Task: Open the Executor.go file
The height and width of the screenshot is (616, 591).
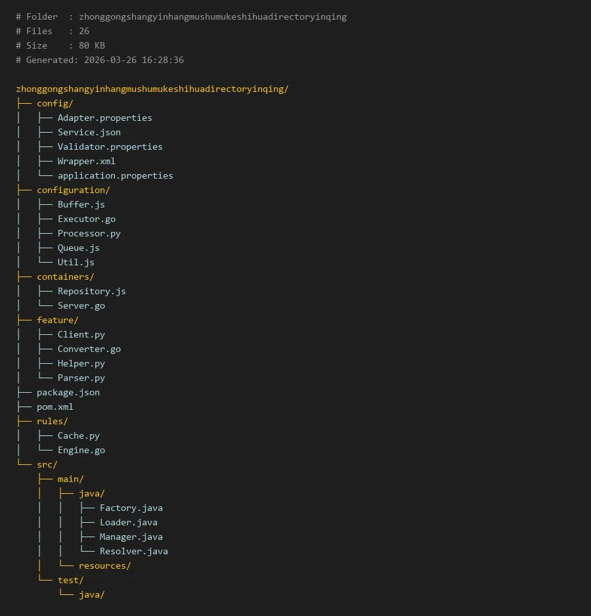Action: point(86,219)
